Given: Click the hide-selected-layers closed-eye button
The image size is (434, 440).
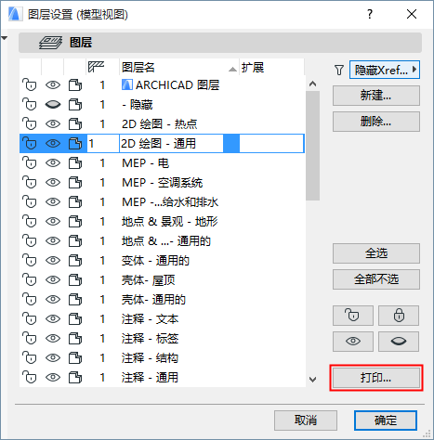Looking at the screenshot, I should coord(399,342).
